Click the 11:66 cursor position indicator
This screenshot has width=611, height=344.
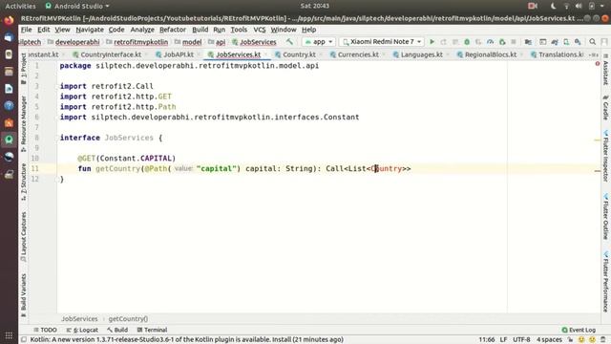tap(486, 339)
